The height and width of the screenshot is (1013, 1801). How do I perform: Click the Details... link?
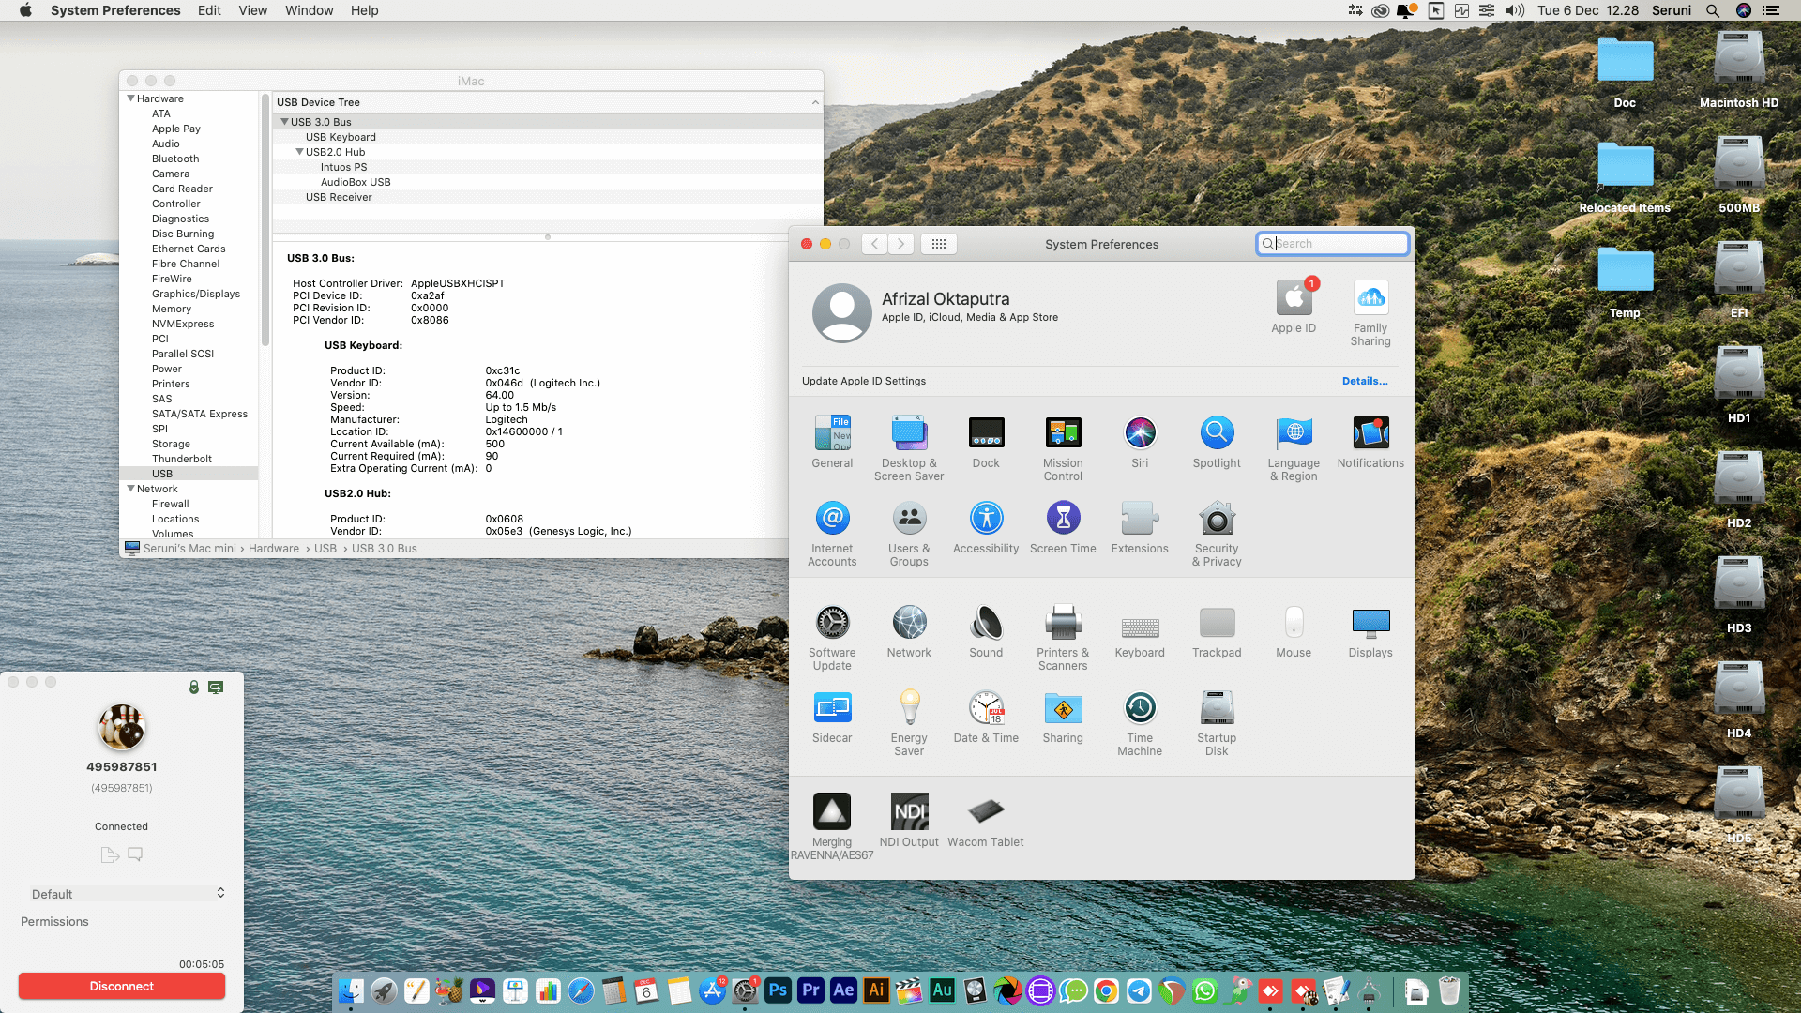1364,381
